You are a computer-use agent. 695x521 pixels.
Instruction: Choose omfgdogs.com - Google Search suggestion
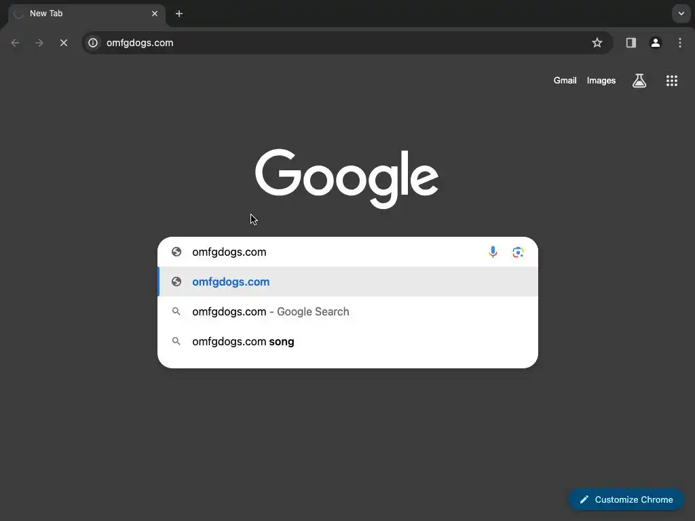[348, 312]
